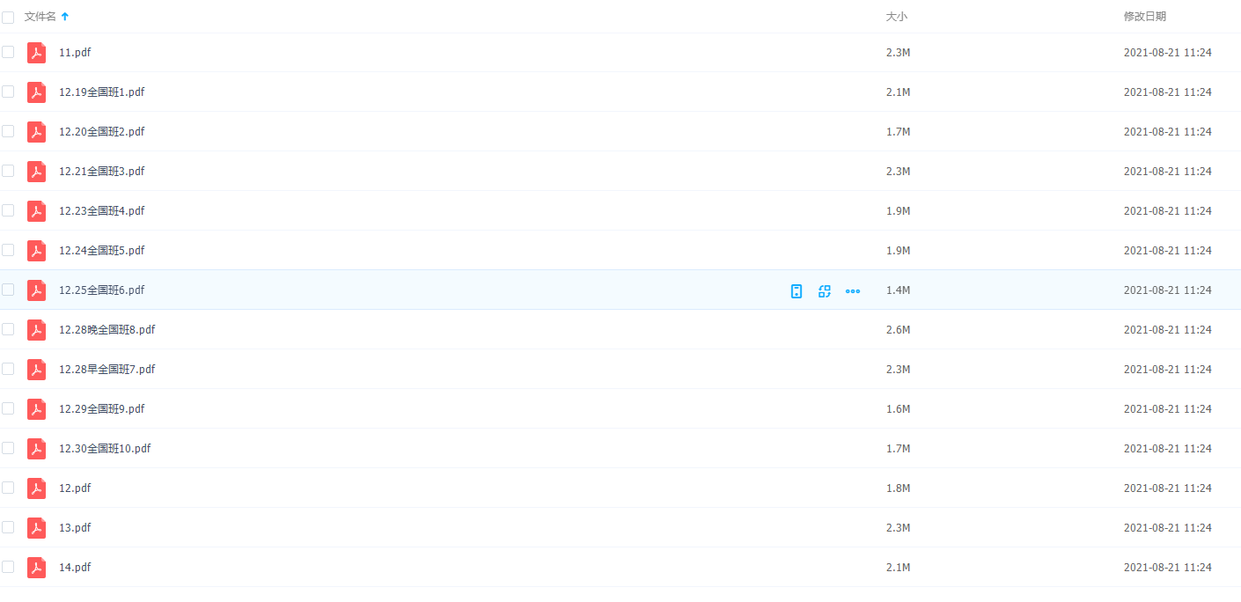Click the convert icon on 12.25全国班6.pdf row
The width and height of the screenshot is (1241, 602).
click(825, 291)
